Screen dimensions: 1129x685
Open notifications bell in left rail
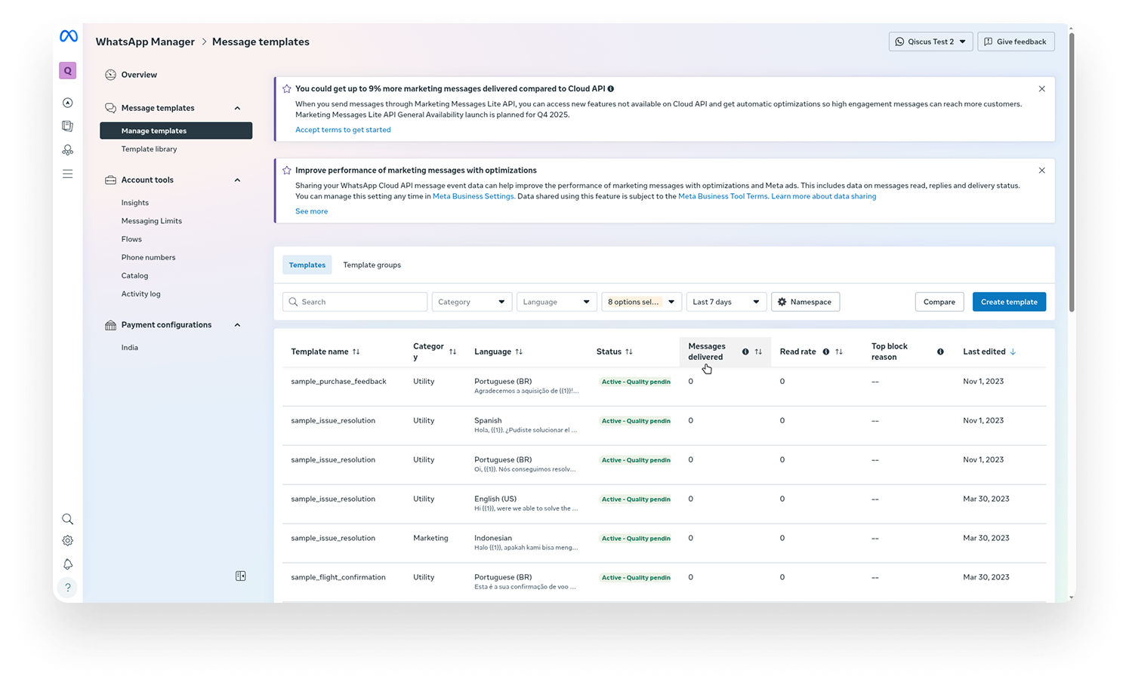pyautogui.click(x=67, y=564)
